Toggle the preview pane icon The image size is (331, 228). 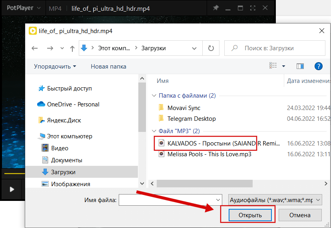[300, 66]
